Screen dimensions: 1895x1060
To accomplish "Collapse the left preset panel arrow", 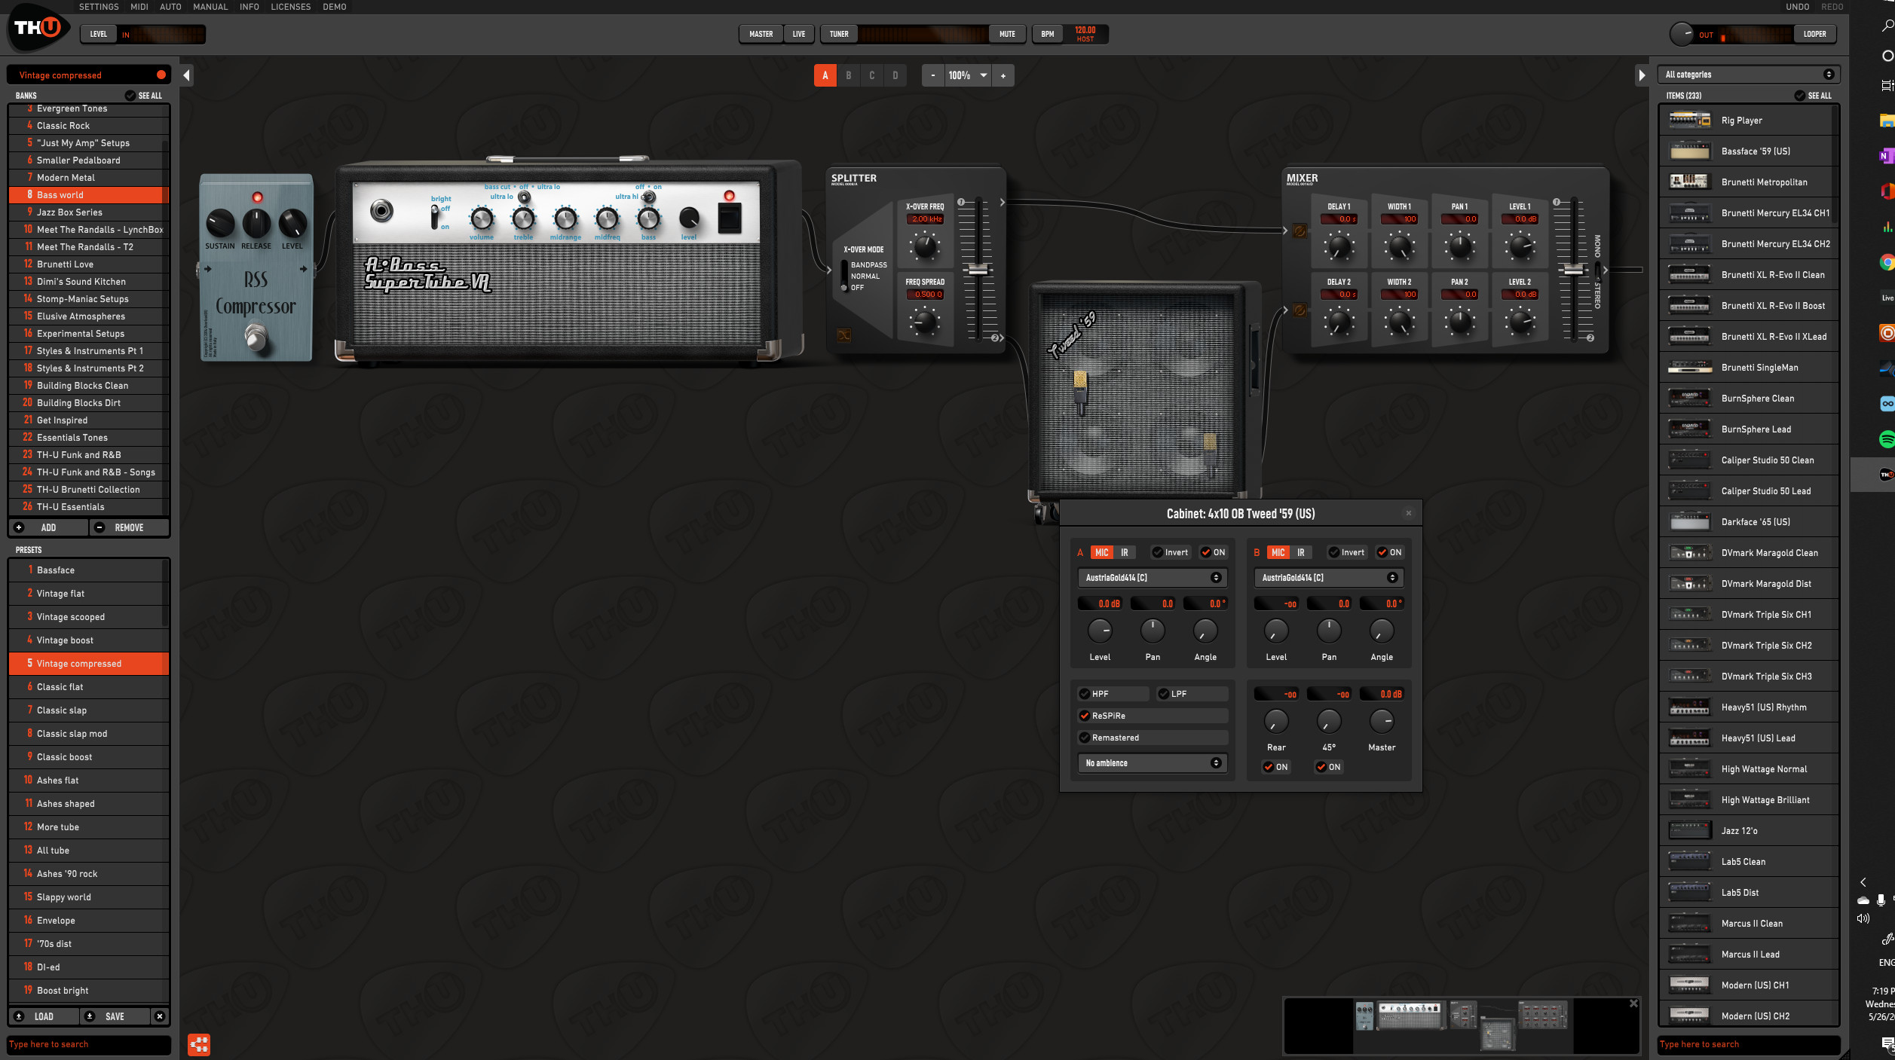I will 187,75.
